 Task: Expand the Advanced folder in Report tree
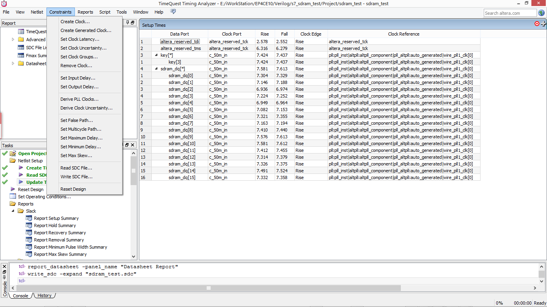(x=13, y=40)
